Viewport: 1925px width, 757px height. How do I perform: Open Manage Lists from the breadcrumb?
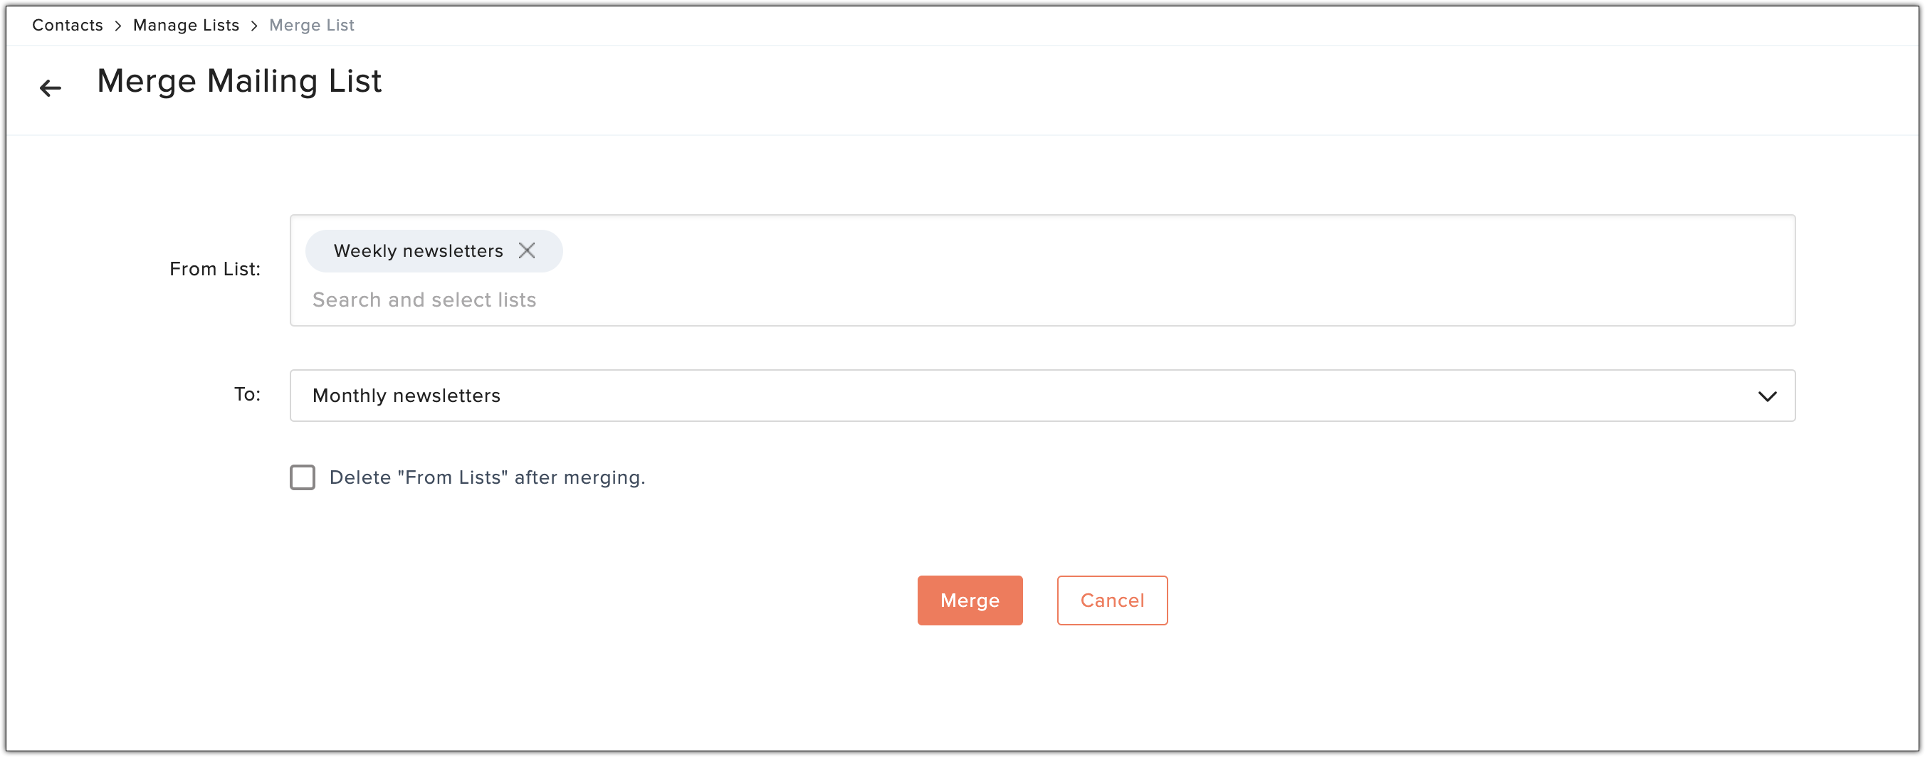pos(186,26)
